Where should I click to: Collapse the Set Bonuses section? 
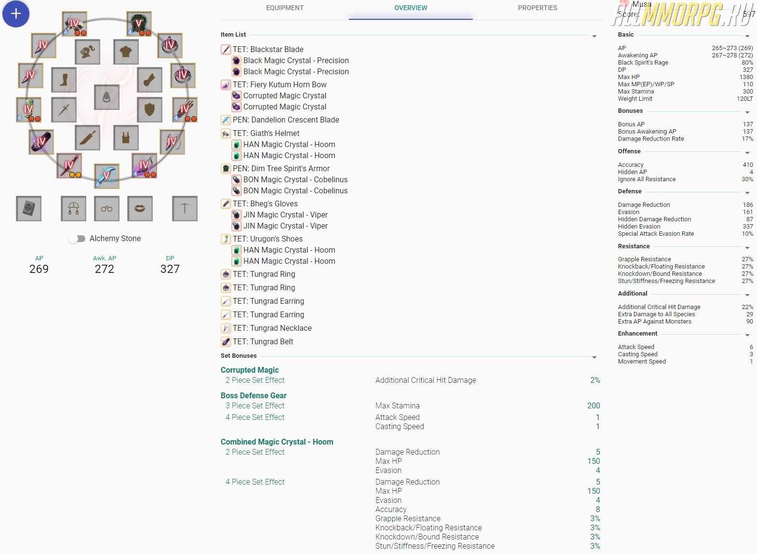[x=594, y=358]
